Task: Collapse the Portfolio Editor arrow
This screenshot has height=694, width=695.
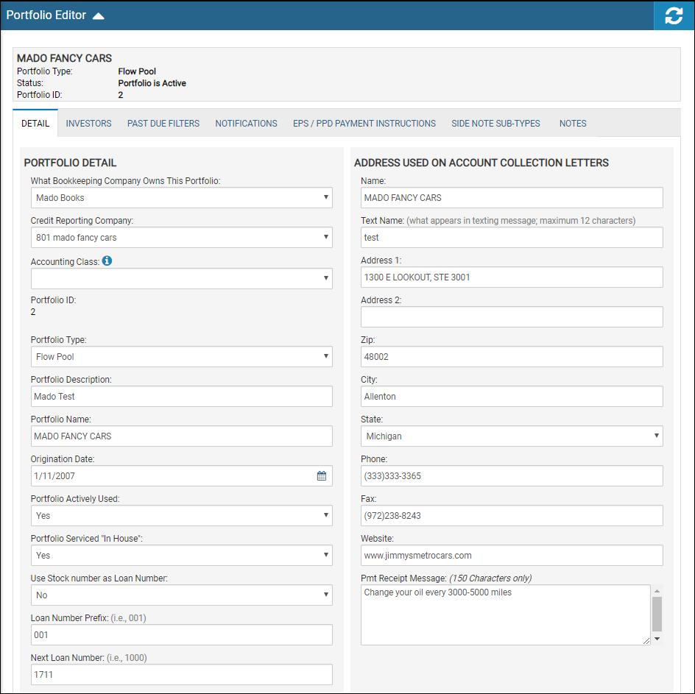Action: pos(99,16)
